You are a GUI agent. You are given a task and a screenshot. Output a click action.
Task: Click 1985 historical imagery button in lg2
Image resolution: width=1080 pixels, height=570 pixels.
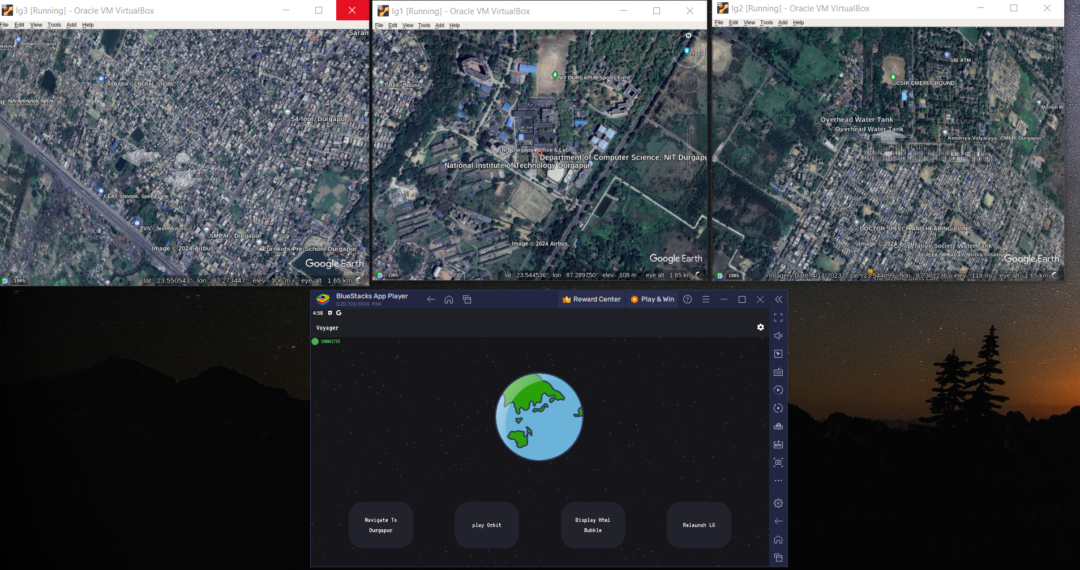(734, 276)
